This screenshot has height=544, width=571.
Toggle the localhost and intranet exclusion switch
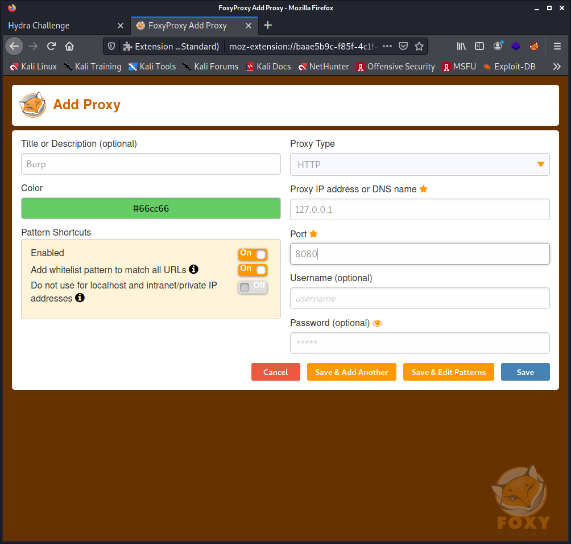253,287
